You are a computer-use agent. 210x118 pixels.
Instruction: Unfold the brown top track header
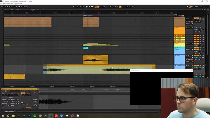(x=175, y=18)
